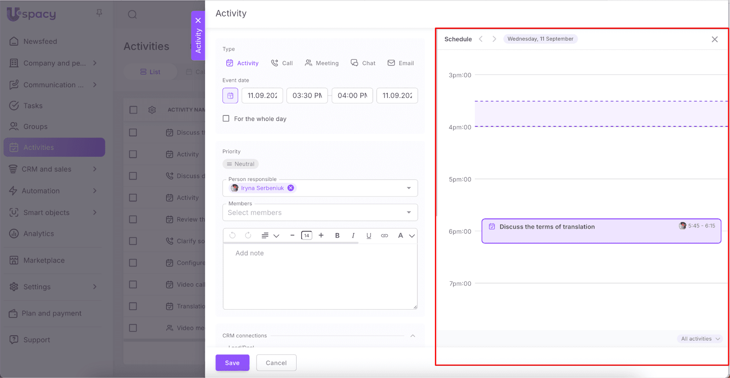Screen dimensions: 730x378
Task: Collapse the CRM connections section
Action: tap(412, 336)
